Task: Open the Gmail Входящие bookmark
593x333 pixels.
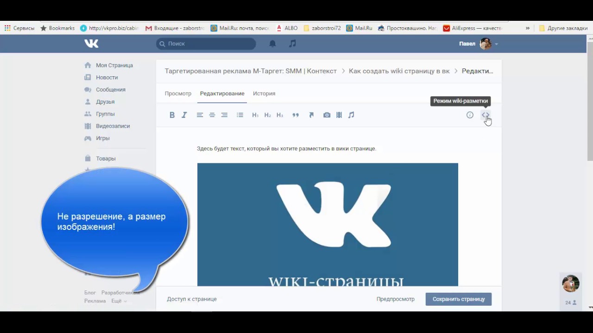Action: [x=175, y=28]
